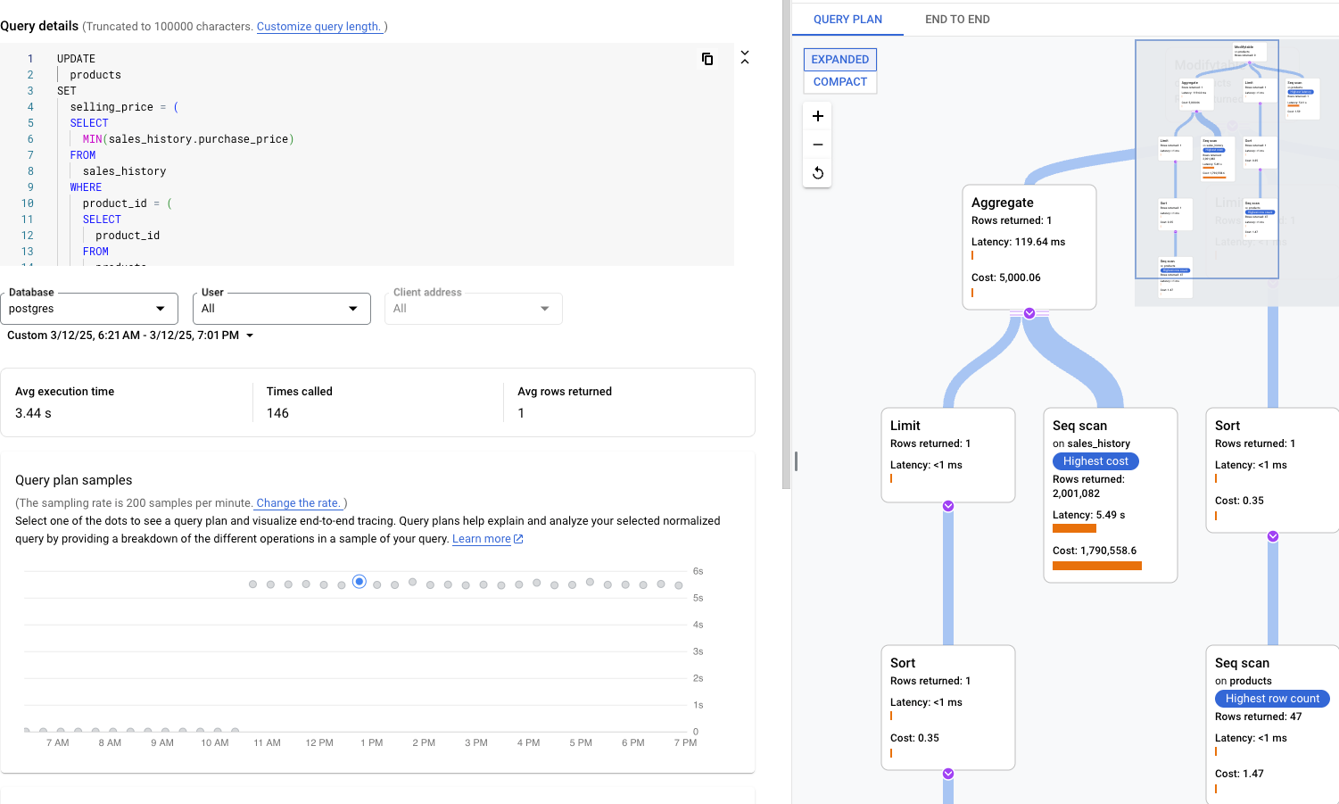Open the Customize query length link

point(319,26)
